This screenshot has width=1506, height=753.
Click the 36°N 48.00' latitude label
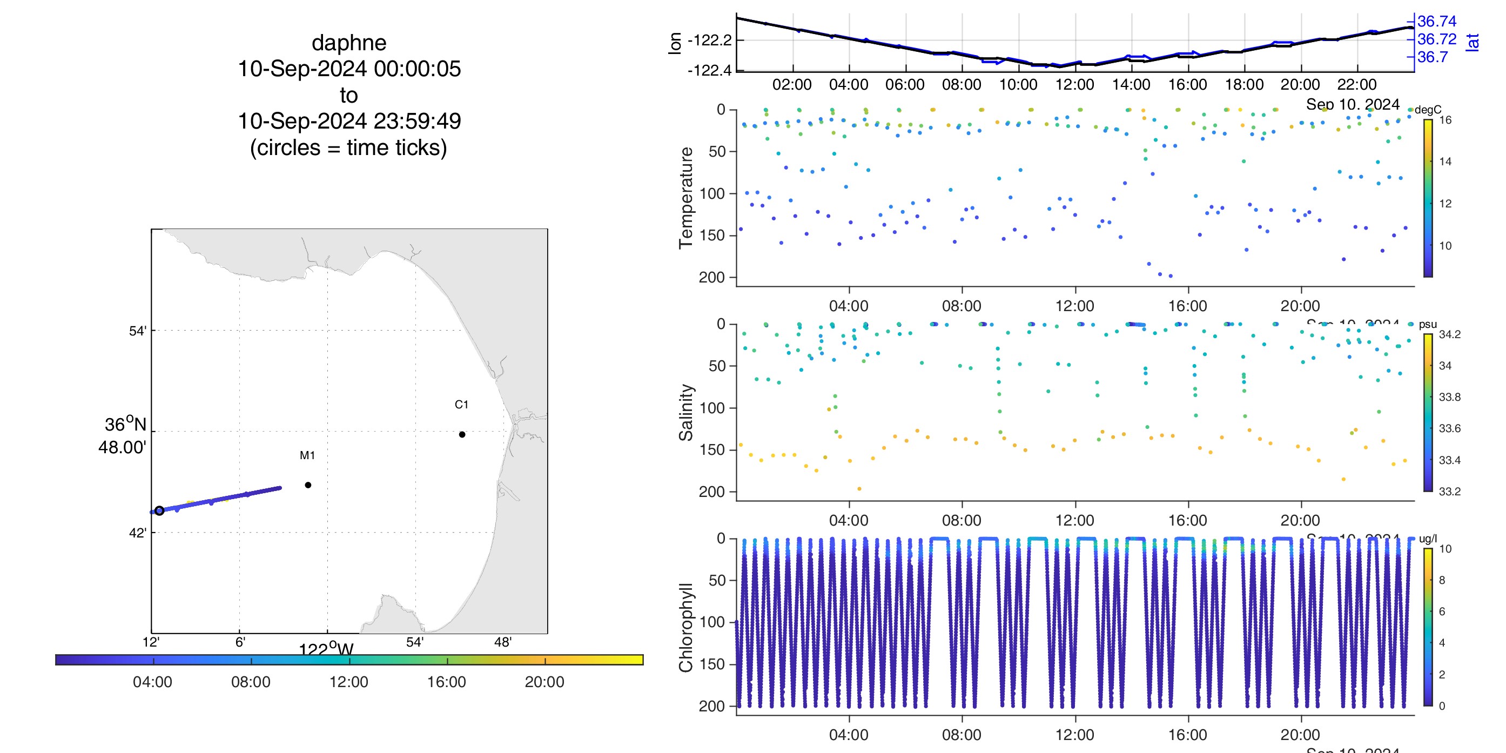tap(124, 435)
